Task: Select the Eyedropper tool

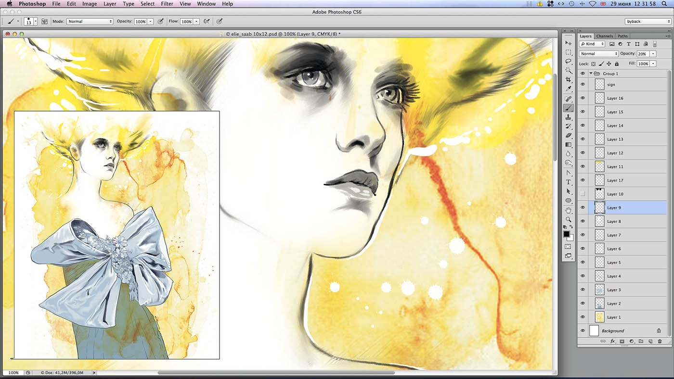Action: (x=569, y=89)
